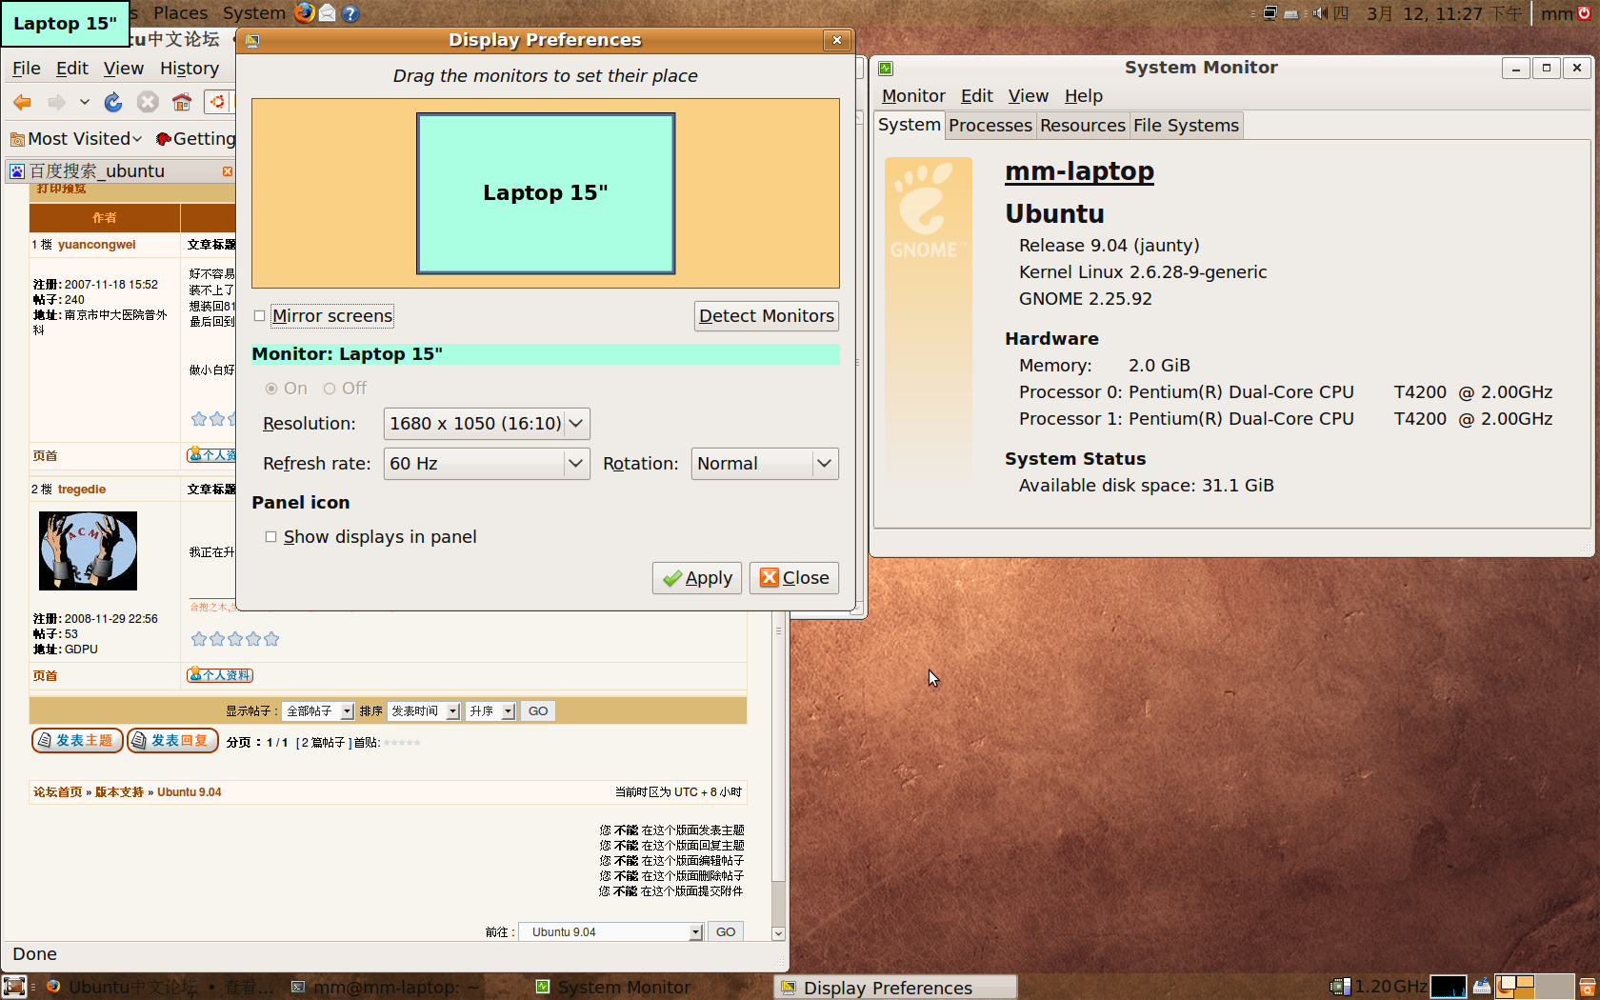The image size is (1600, 1000).
Task: Click the Detect Monitors button
Action: pyautogui.click(x=767, y=316)
